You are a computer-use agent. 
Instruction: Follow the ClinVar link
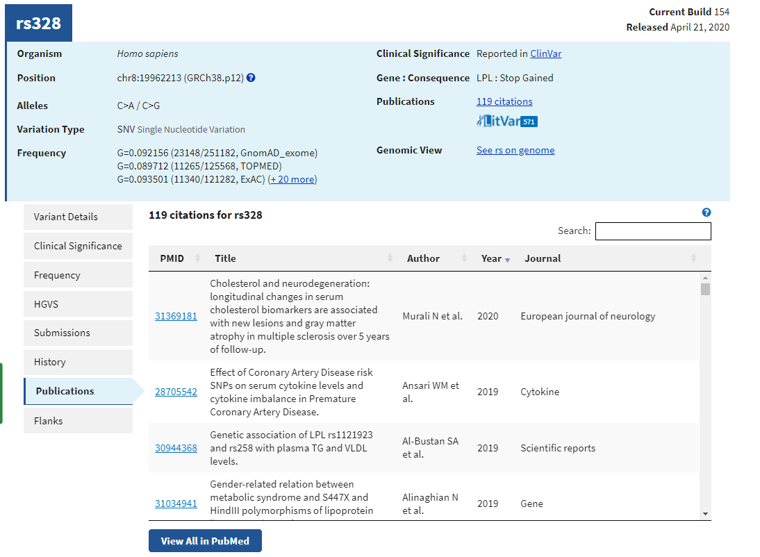545,53
